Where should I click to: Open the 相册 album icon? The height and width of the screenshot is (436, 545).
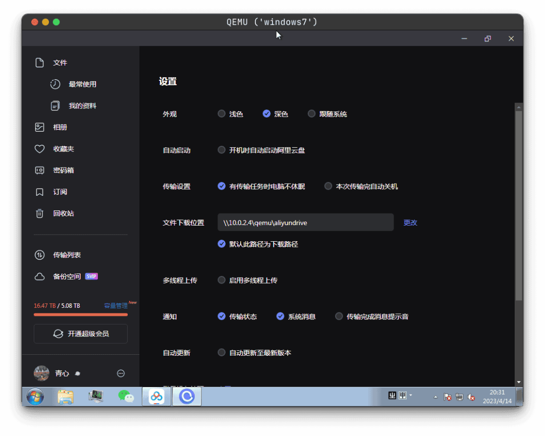pos(40,127)
